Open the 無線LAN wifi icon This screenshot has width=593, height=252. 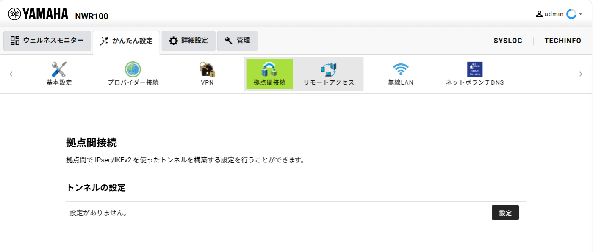tap(401, 69)
